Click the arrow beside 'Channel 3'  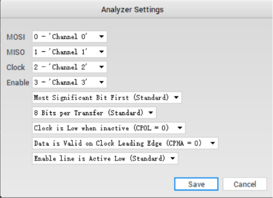click(x=101, y=82)
